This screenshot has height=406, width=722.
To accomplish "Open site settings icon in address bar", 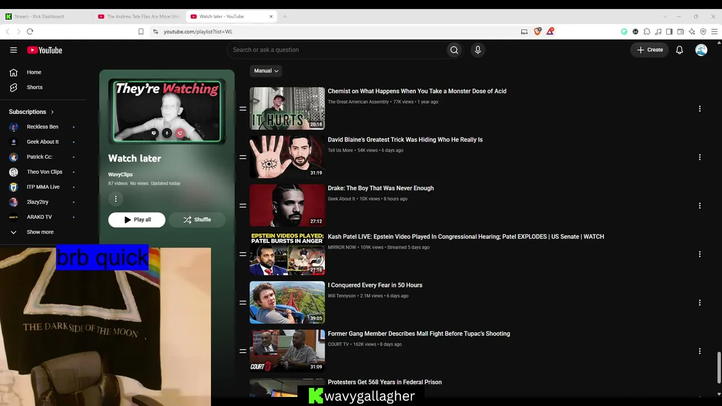I will pos(156,32).
